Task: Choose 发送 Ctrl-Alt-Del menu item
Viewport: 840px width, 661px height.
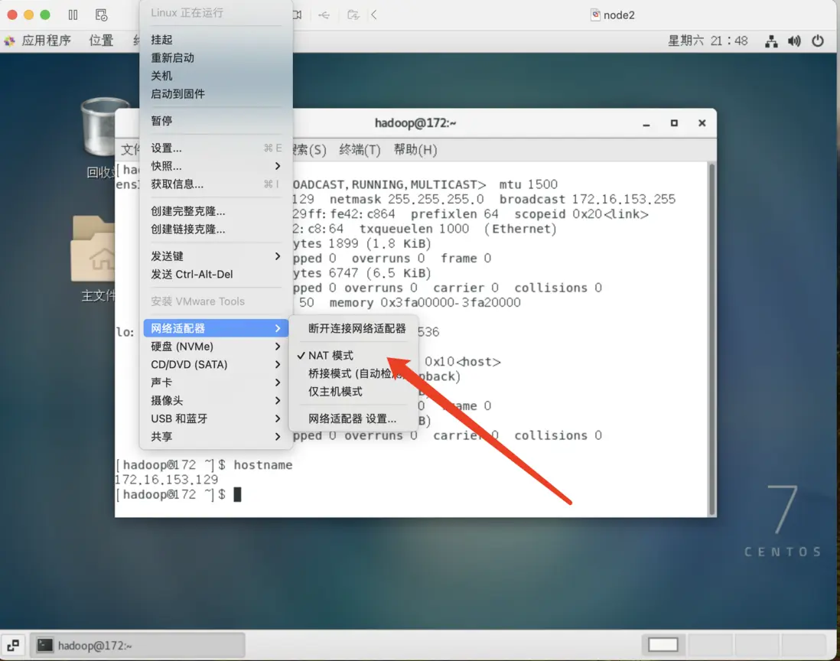Action: click(x=216, y=274)
